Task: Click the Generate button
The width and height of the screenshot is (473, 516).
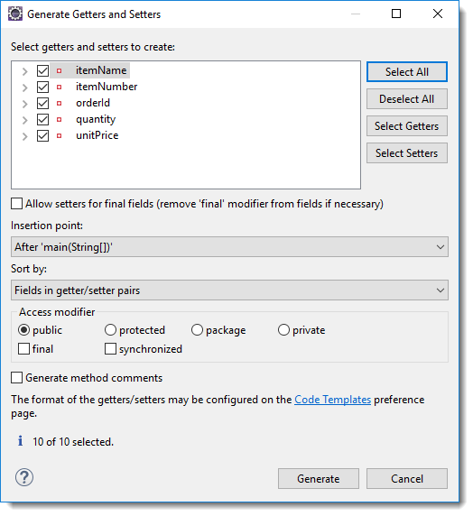Action: pyautogui.click(x=319, y=478)
